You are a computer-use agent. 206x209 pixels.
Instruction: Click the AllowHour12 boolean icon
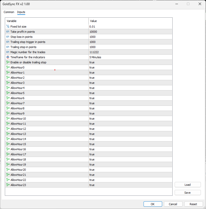point(8,129)
